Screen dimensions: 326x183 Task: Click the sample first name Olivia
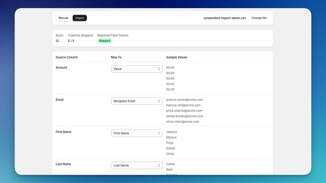pyautogui.click(x=170, y=154)
